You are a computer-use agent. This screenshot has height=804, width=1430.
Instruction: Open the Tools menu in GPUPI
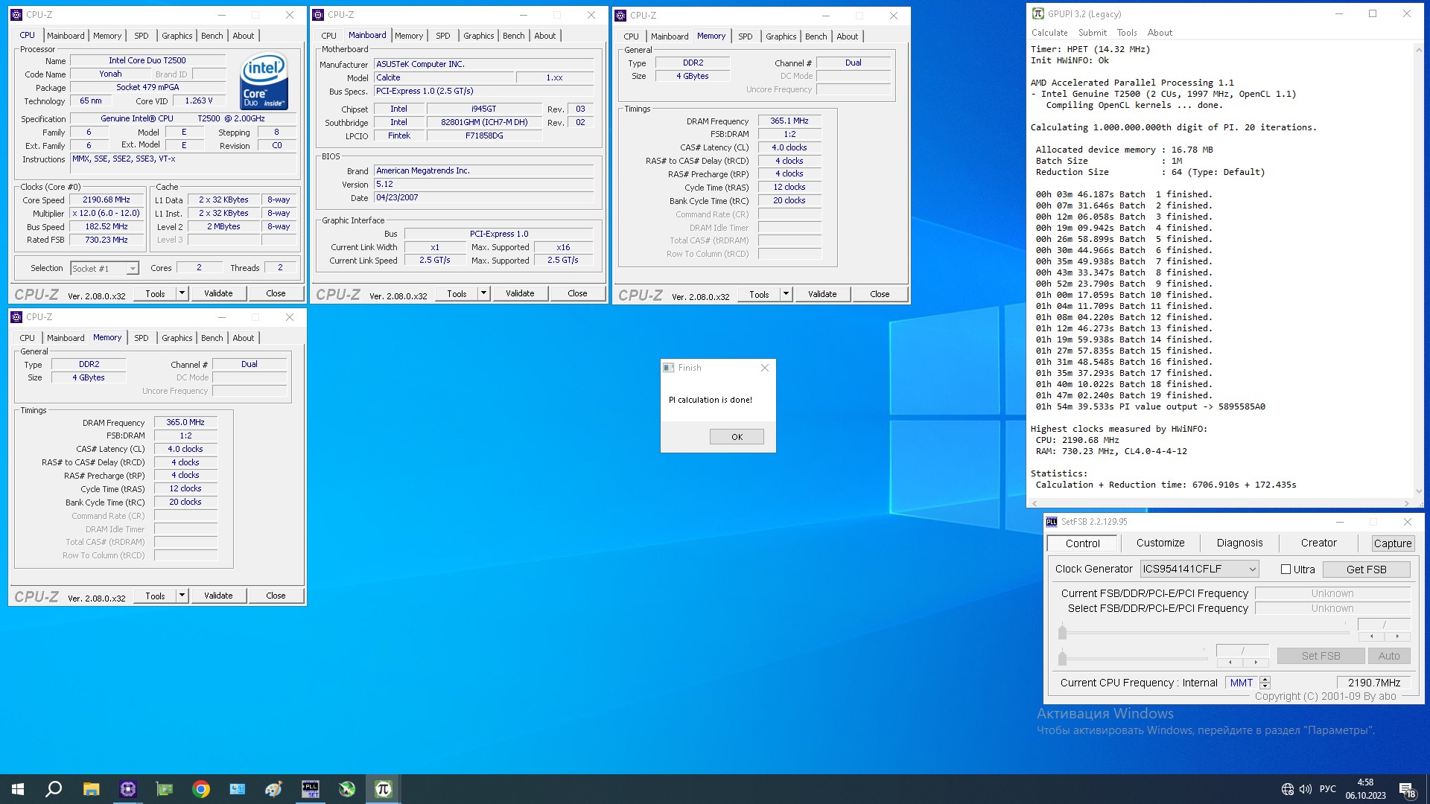[1127, 33]
